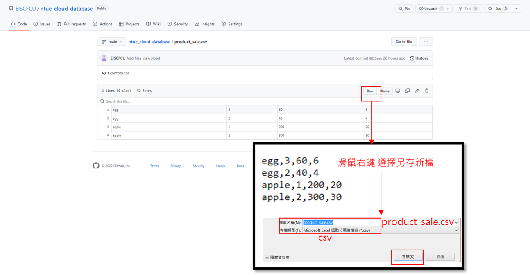Copy the raw file contents
The width and height of the screenshot is (530, 275).
pos(407,91)
